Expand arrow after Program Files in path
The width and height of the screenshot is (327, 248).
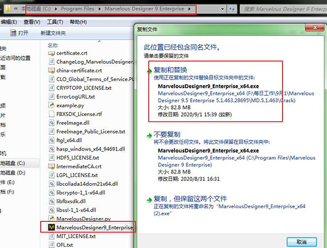click(100, 9)
